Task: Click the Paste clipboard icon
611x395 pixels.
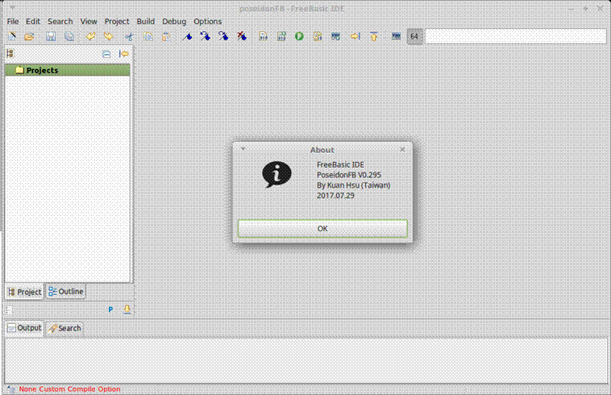Action: (166, 36)
